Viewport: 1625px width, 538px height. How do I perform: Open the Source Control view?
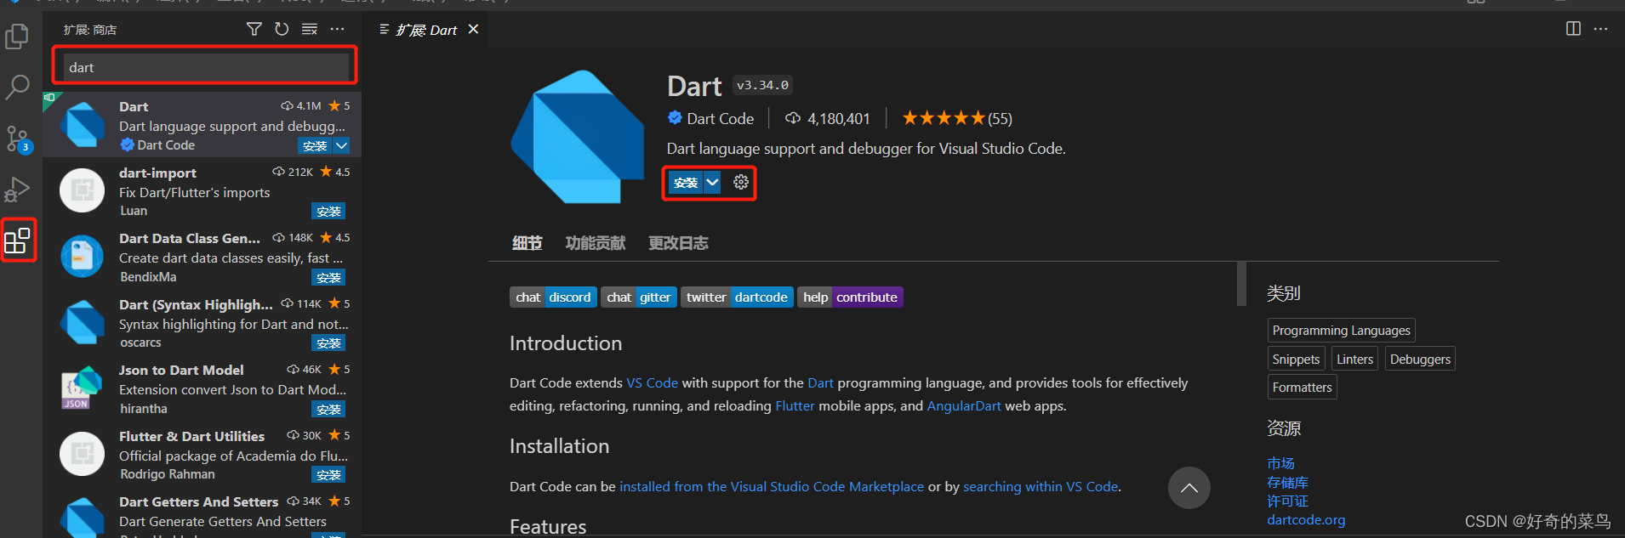point(17,139)
